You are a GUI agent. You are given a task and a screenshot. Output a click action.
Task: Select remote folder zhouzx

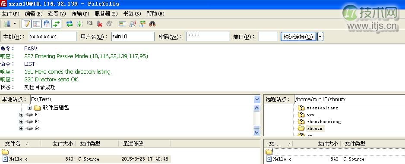coord(315,128)
